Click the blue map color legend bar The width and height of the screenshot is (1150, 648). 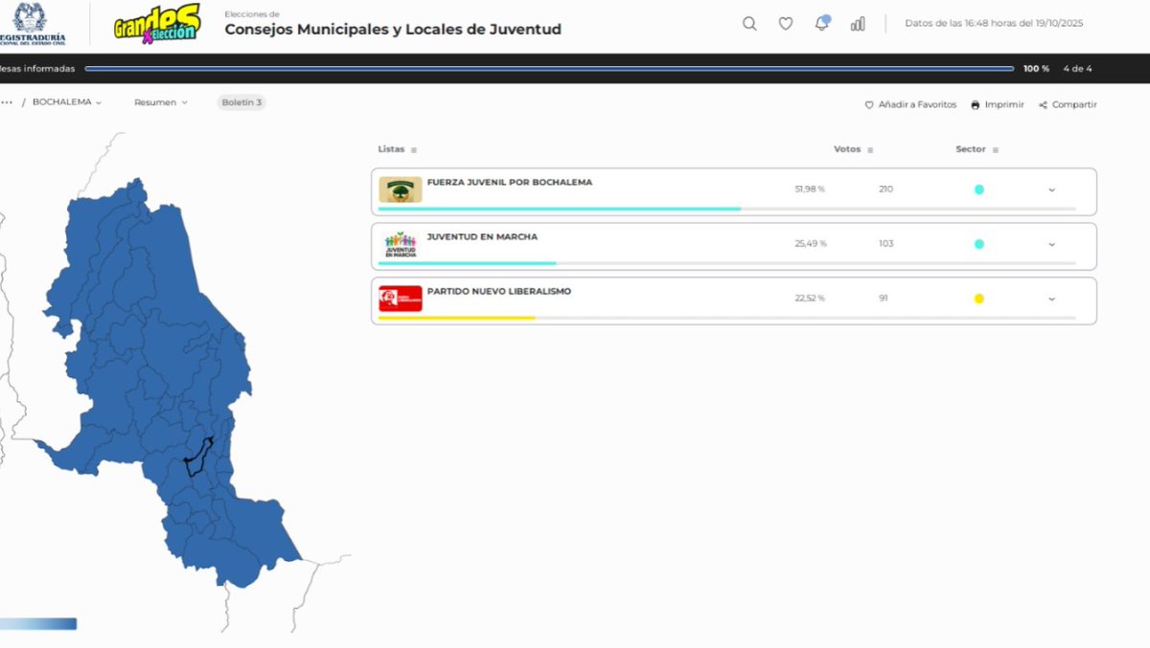(38, 624)
